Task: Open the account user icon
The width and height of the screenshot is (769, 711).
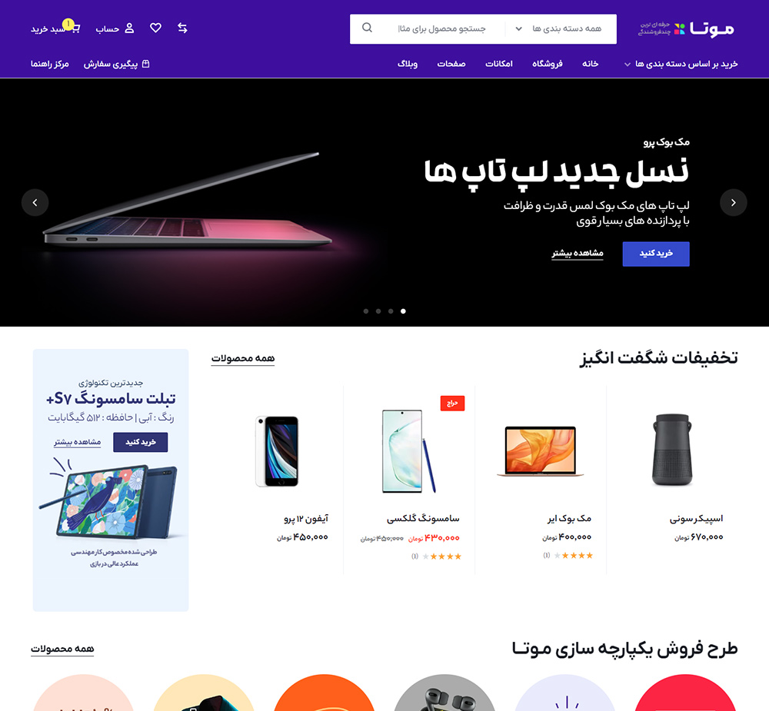Action: click(x=129, y=28)
